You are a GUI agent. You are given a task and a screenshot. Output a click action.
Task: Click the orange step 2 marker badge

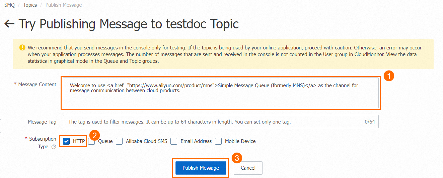[95, 136]
